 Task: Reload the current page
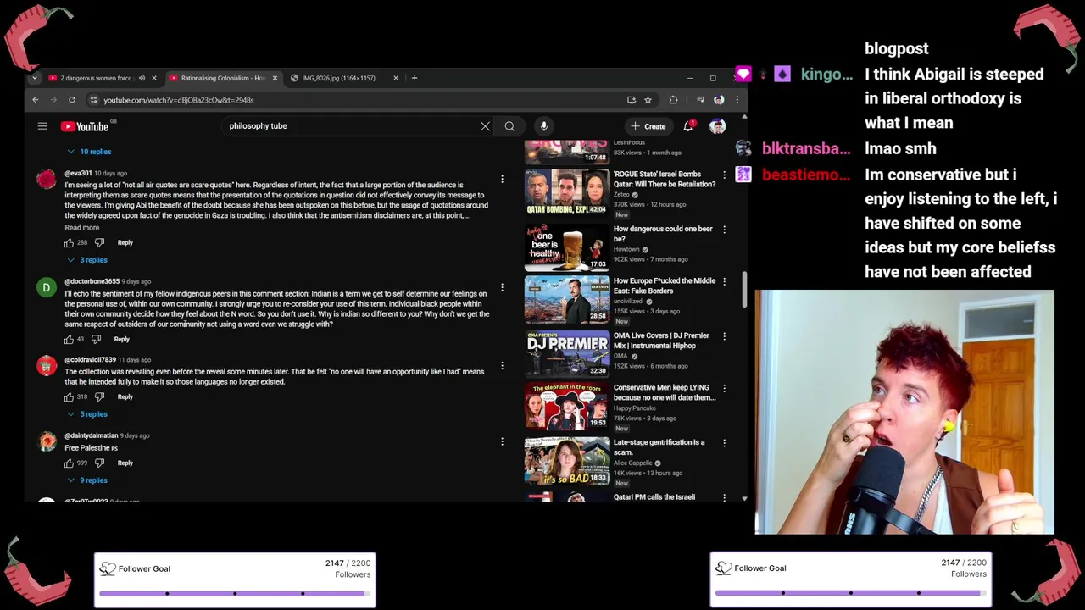click(x=72, y=100)
